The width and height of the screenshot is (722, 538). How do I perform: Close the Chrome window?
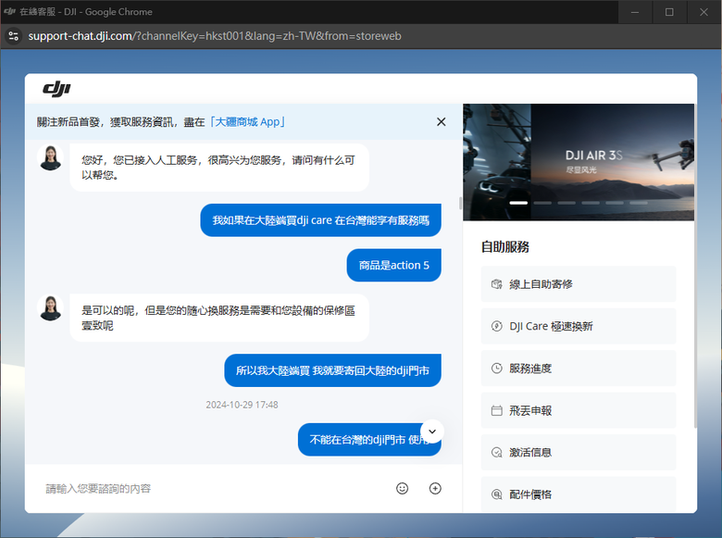tap(704, 12)
